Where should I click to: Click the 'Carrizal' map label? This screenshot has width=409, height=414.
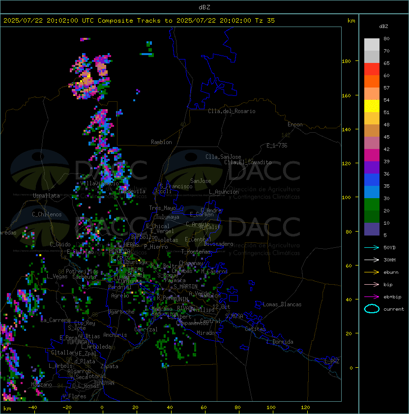point(146,329)
